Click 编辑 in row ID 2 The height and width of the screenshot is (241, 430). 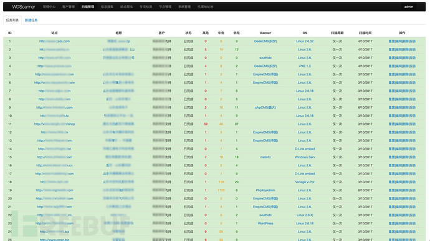[398, 50]
